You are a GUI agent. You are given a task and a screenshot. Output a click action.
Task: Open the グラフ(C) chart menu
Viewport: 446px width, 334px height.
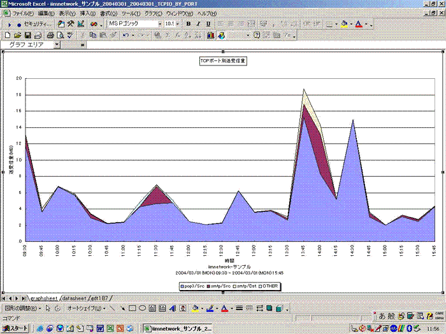152,13
